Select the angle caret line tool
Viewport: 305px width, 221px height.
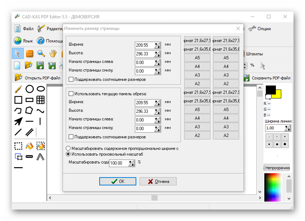(40, 157)
